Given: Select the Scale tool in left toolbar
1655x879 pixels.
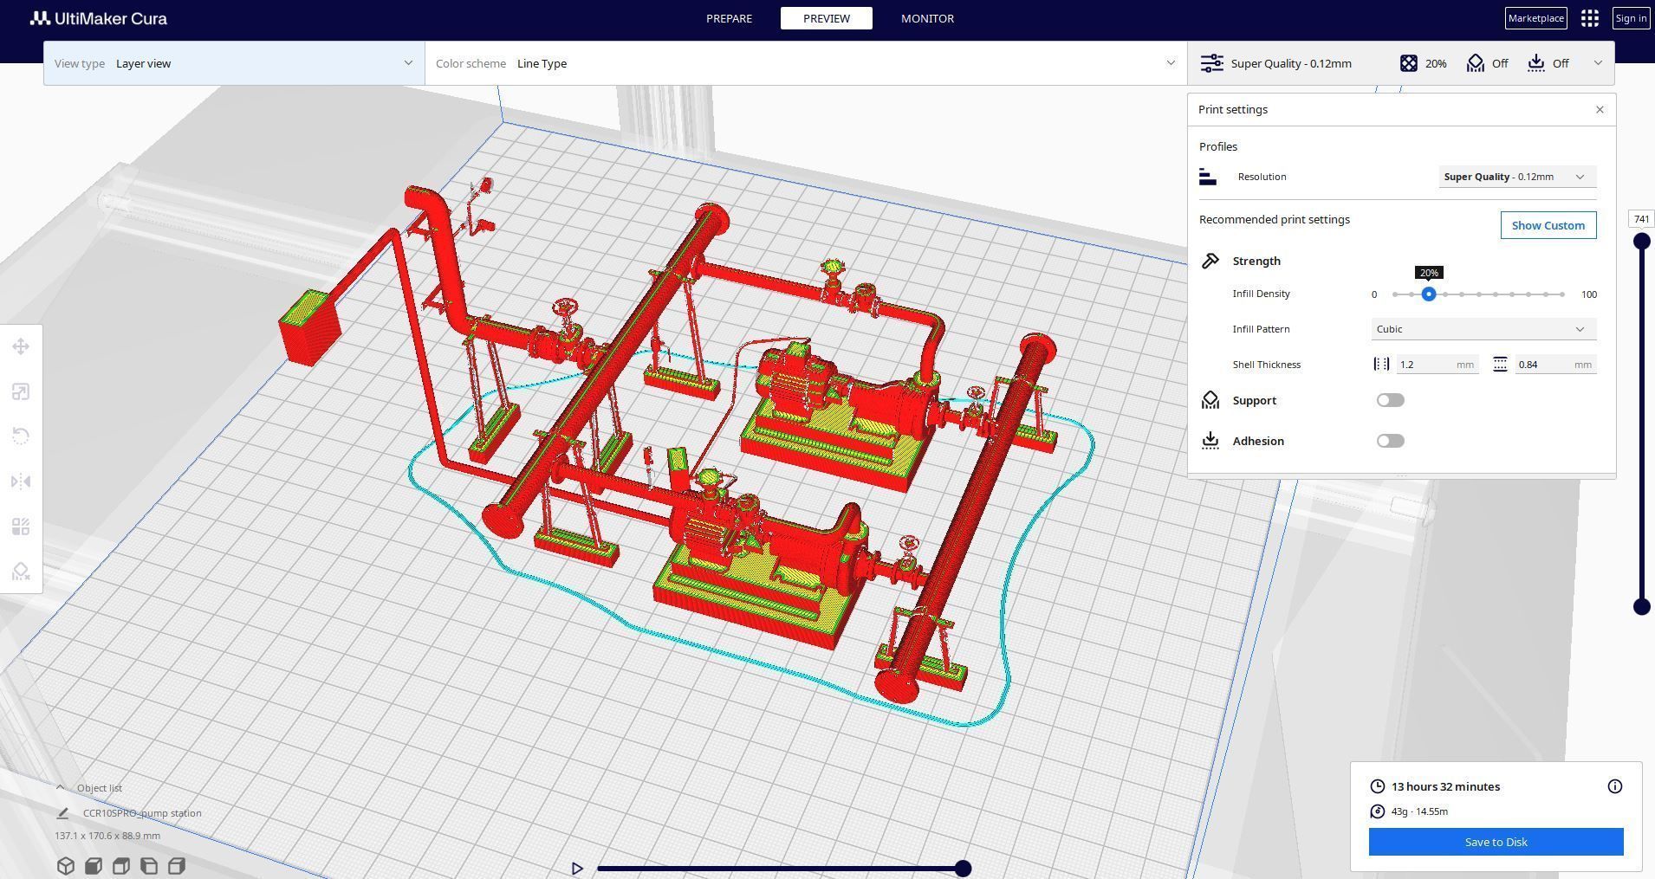Looking at the screenshot, I should [x=21, y=391].
